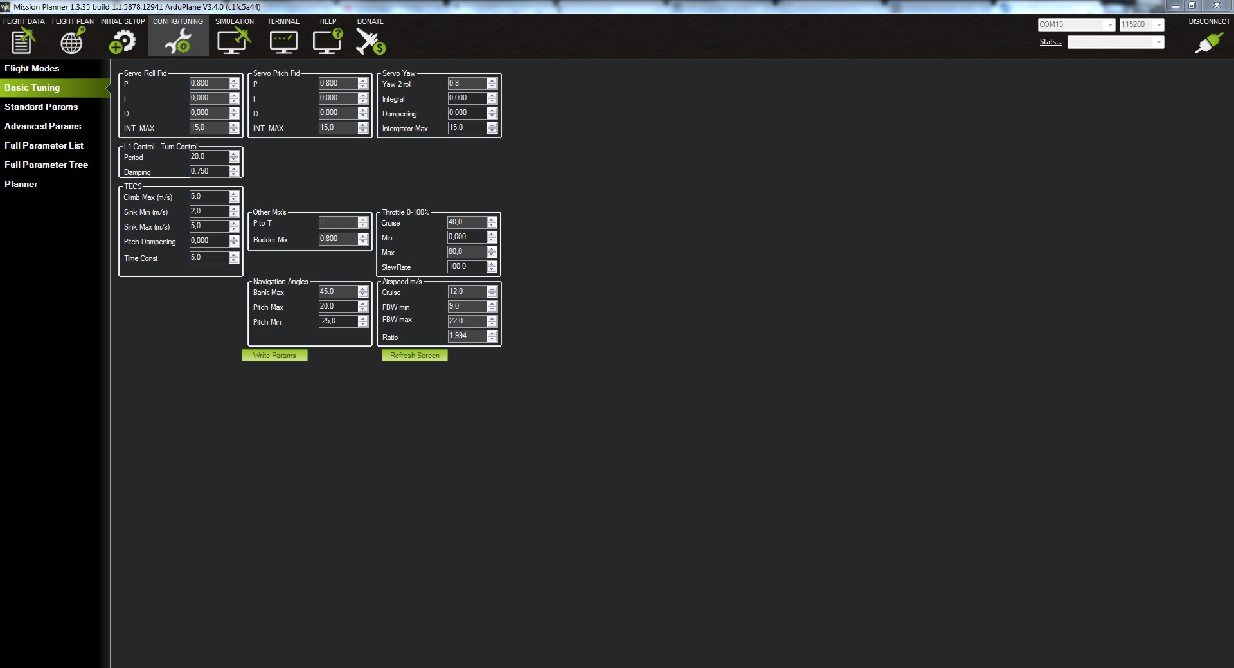Open Full Parameter List page
The image size is (1234, 668).
pyautogui.click(x=44, y=145)
